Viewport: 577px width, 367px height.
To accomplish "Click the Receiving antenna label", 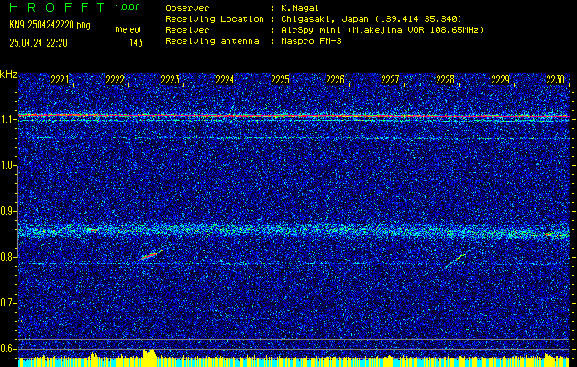I will coord(212,41).
